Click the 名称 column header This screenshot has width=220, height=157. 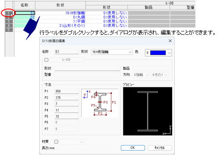point(25,5)
